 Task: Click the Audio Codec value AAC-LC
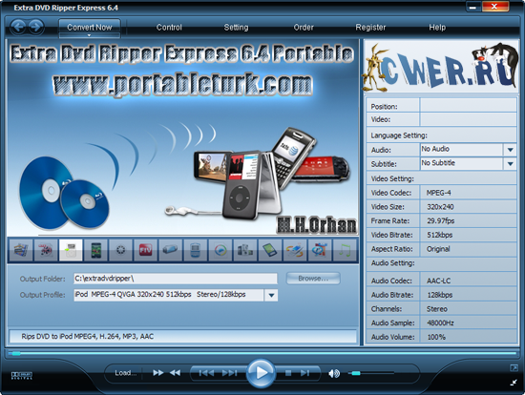tap(439, 281)
